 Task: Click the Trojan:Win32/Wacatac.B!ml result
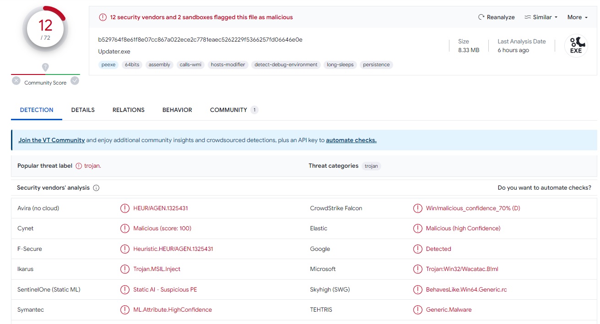point(462,269)
